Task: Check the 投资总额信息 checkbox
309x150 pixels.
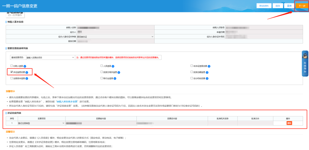Action: click(191, 72)
